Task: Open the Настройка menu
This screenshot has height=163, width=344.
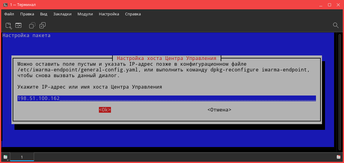Action: pos(109,14)
